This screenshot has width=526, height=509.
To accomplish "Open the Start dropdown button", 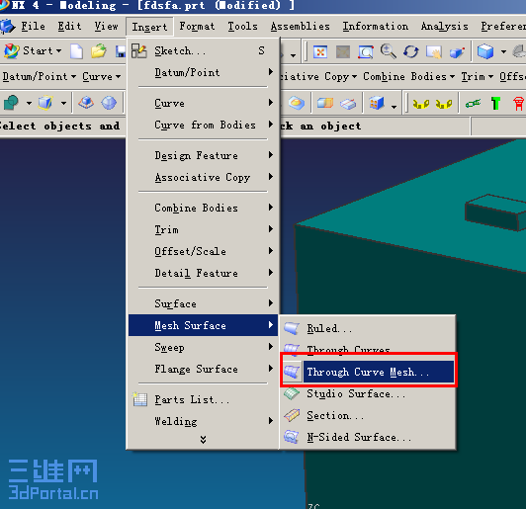I will pyautogui.click(x=33, y=51).
